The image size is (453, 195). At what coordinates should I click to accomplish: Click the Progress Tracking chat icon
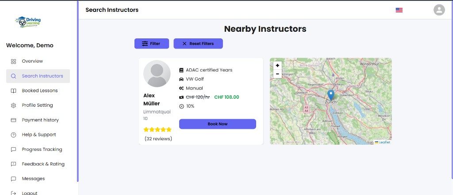[x=13, y=150]
